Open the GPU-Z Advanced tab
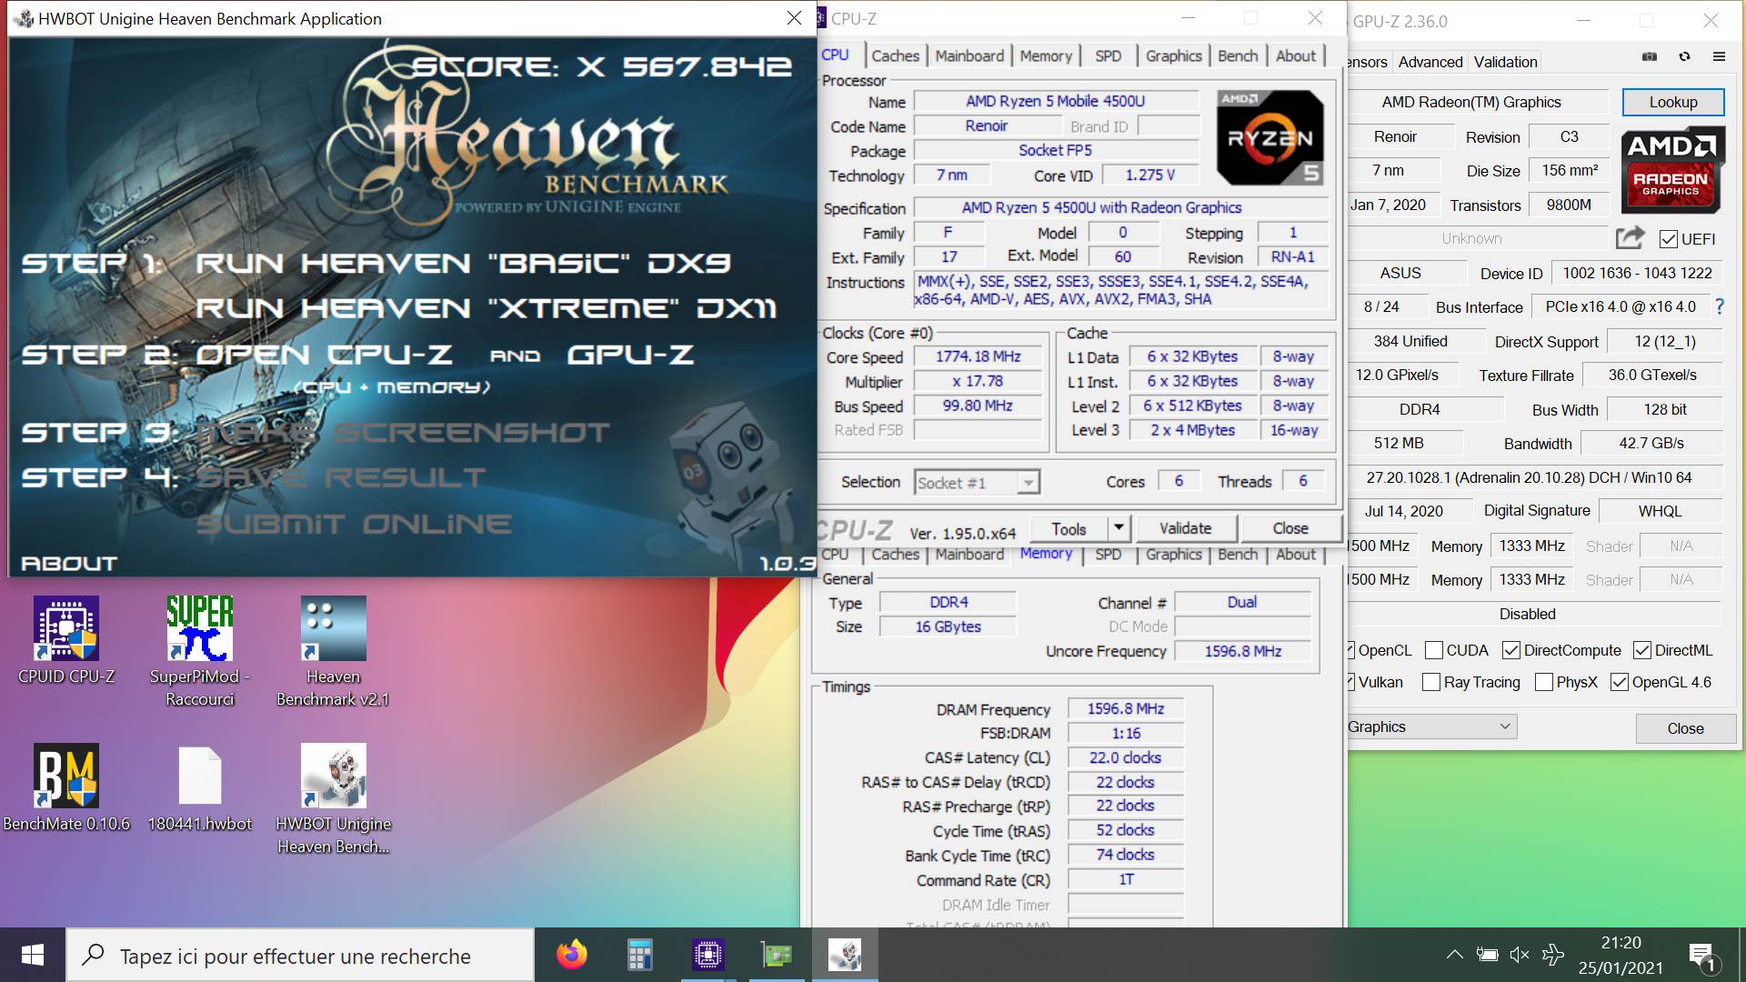This screenshot has height=982, width=1746. 1430,62
